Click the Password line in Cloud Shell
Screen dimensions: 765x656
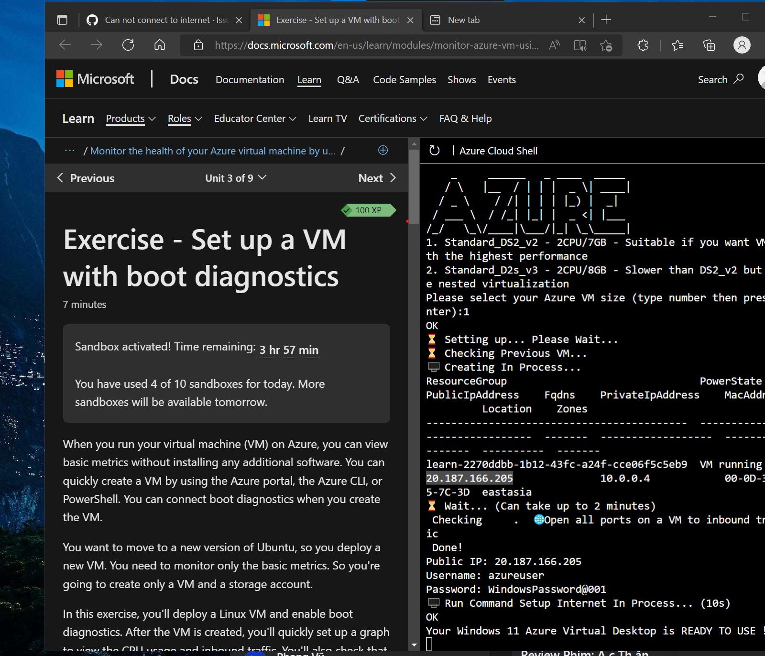click(x=516, y=589)
